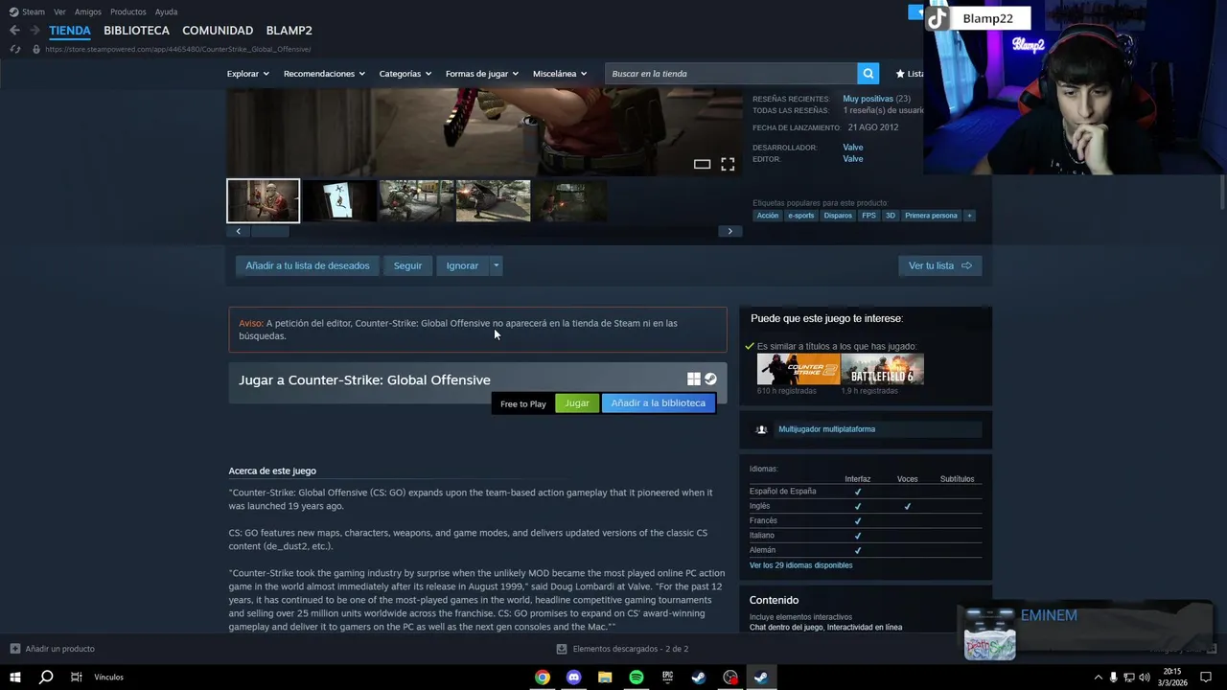Open the Categorías dropdown
Image resolution: width=1227 pixels, height=690 pixels.
[x=405, y=74]
